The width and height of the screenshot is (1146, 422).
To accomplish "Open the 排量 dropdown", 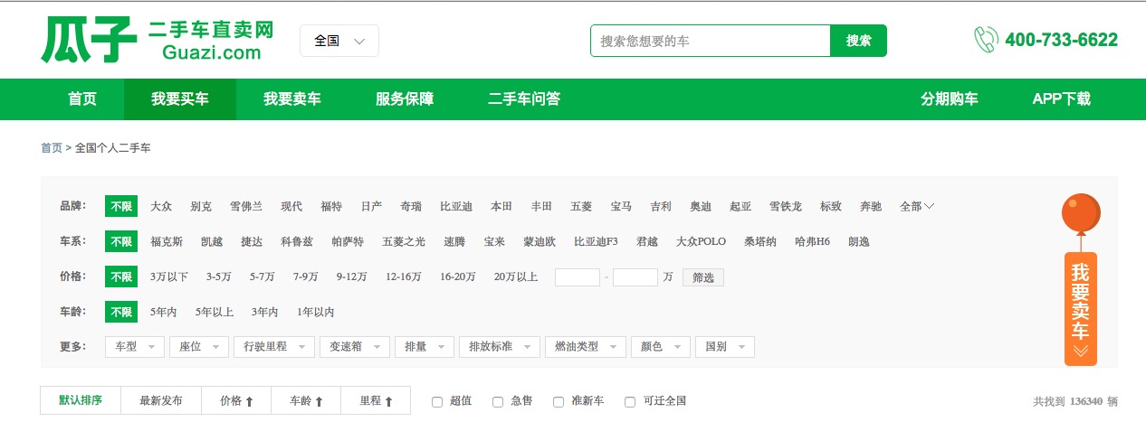I will tap(425, 347).
